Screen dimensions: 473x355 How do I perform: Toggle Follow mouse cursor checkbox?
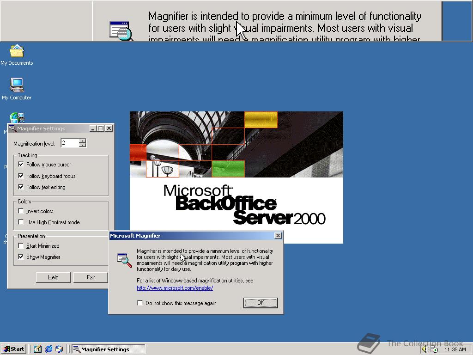21,165
